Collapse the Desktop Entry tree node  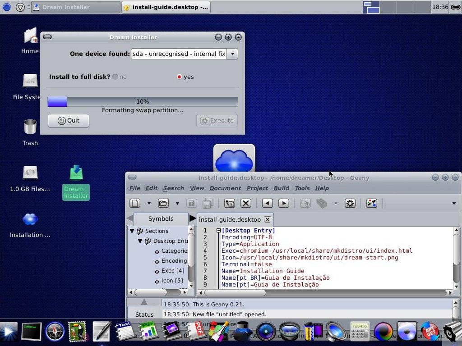[x=140, y=241]
